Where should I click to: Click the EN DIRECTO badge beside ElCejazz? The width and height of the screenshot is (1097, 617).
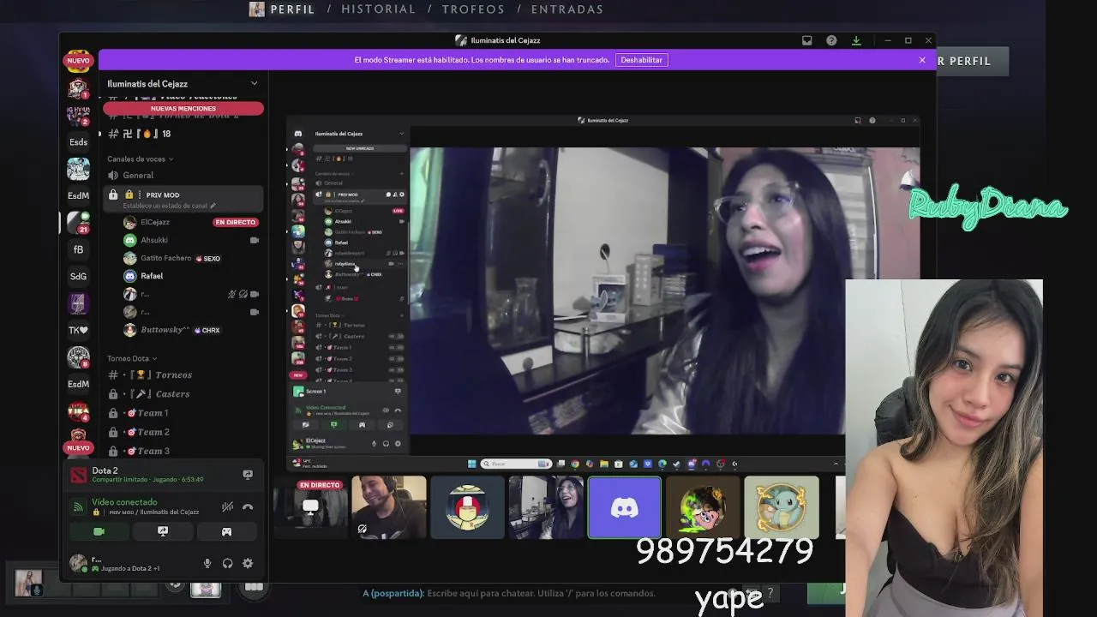click(x=236, y=222)
